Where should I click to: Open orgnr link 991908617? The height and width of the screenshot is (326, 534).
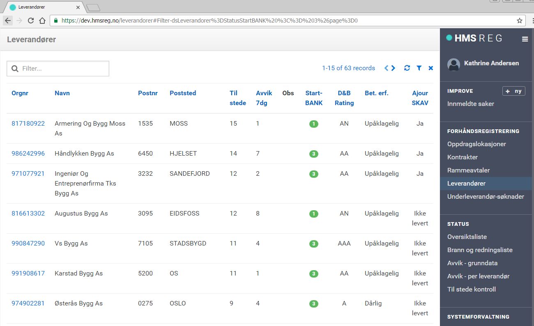pos(28,273)
